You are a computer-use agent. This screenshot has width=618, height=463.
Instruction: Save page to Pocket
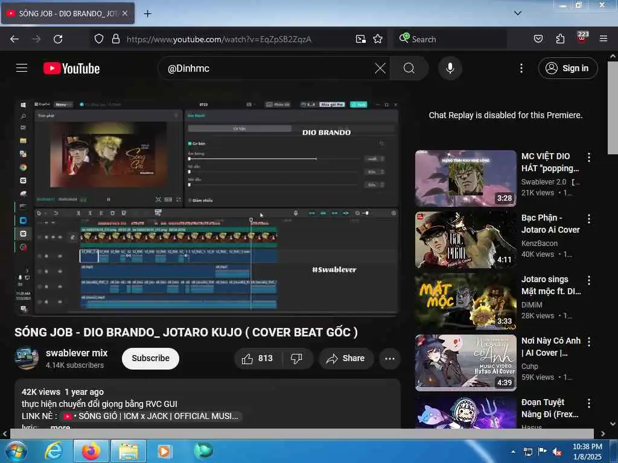pyautogui.click(x=538, y=39)
